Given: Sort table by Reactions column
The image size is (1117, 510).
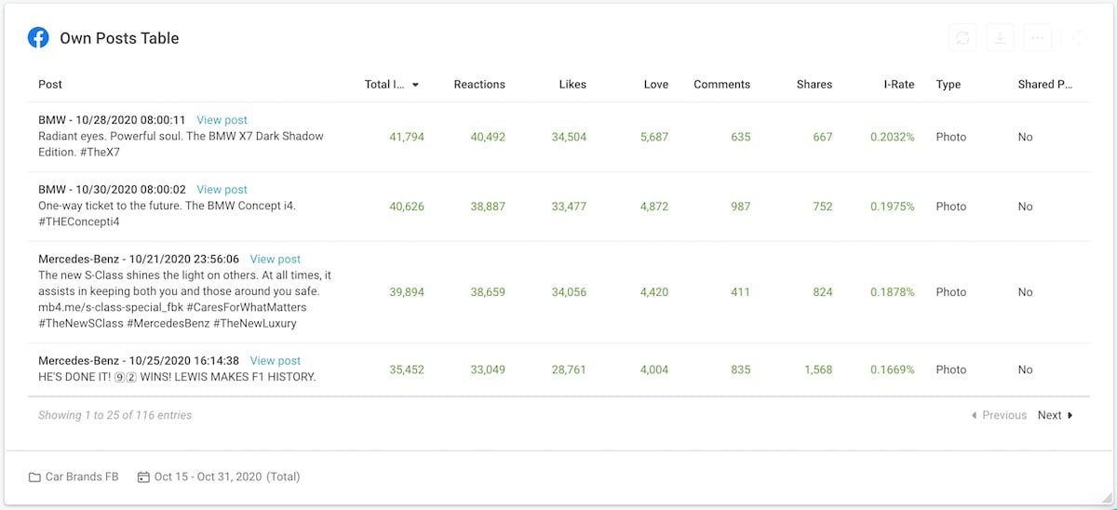Looking at the screenshot, I should click(x=479, y=85).
